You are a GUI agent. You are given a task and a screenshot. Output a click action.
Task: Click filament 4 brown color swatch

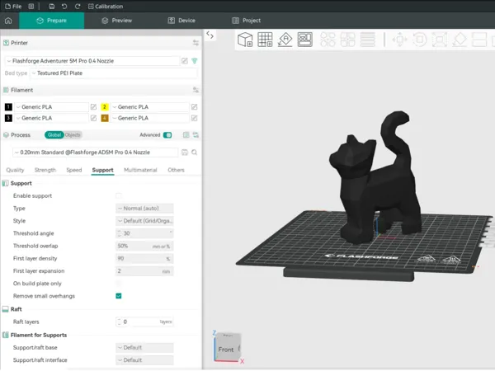tap(105, 118)
